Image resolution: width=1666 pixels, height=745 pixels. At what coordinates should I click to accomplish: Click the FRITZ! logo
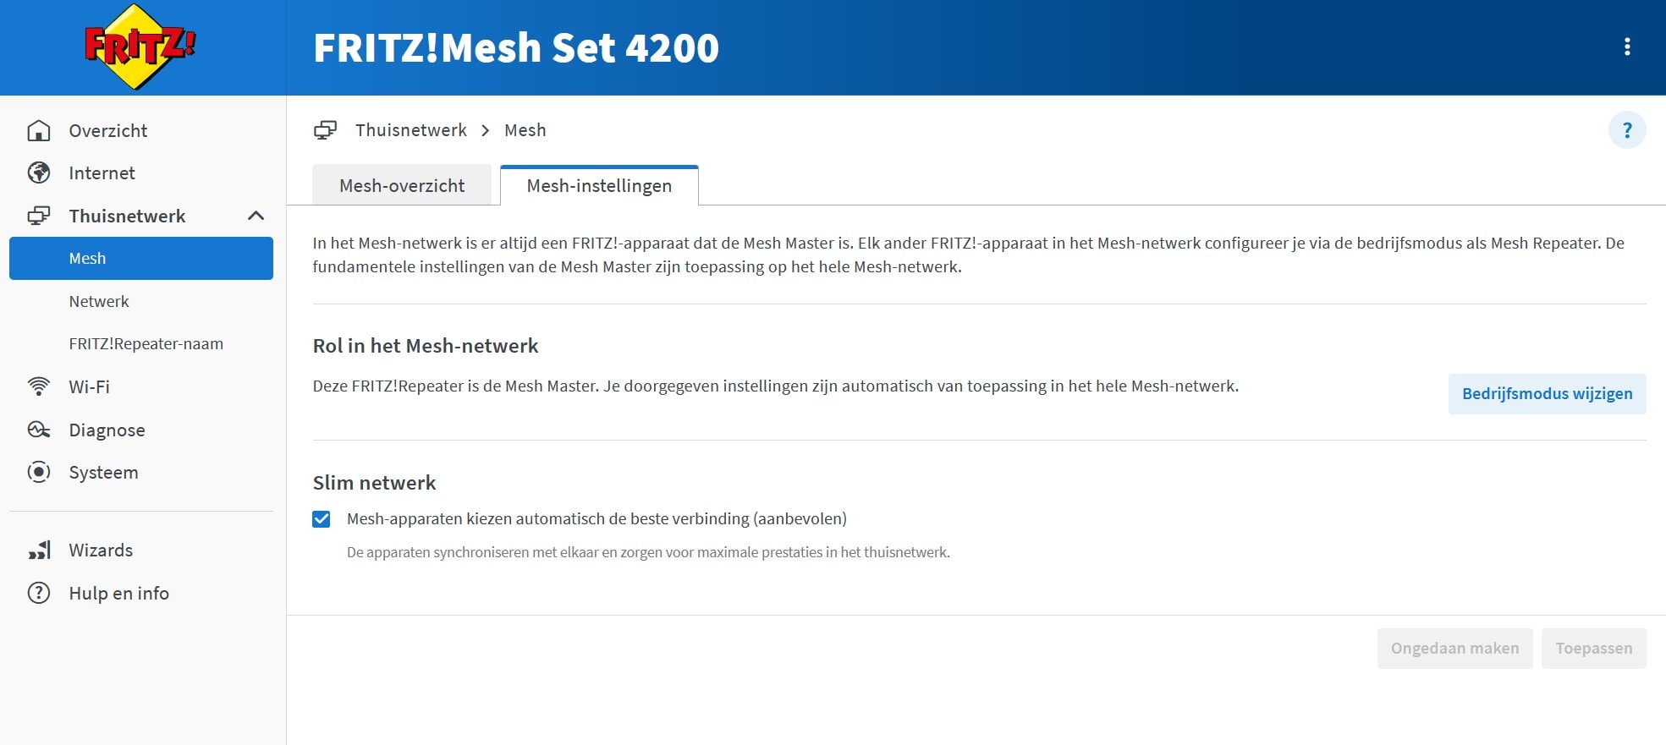140,47
